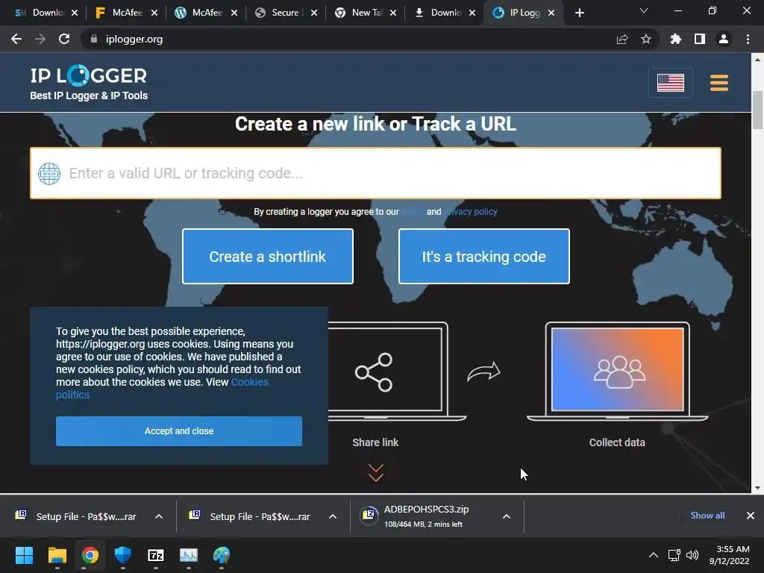764x573 pixels.
Task: Click the scrollbar up arrow
Action: tap(757, 60)
